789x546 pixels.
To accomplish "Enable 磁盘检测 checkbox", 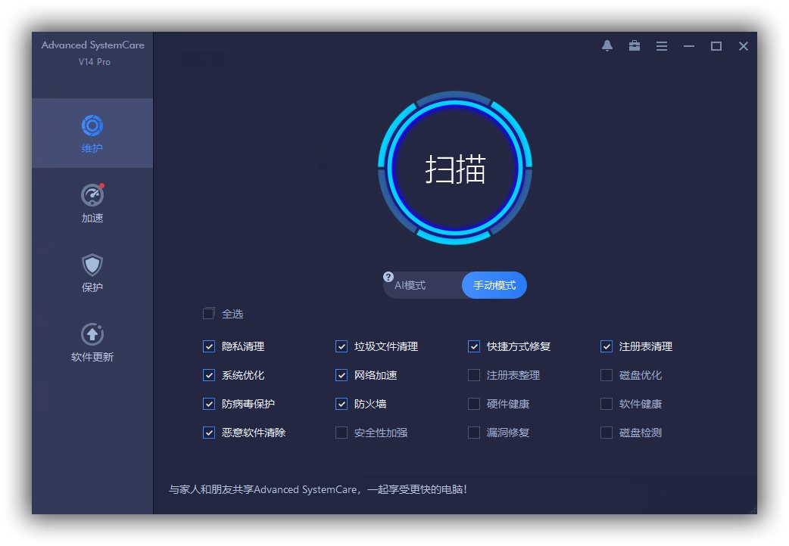I will point(607,433).
